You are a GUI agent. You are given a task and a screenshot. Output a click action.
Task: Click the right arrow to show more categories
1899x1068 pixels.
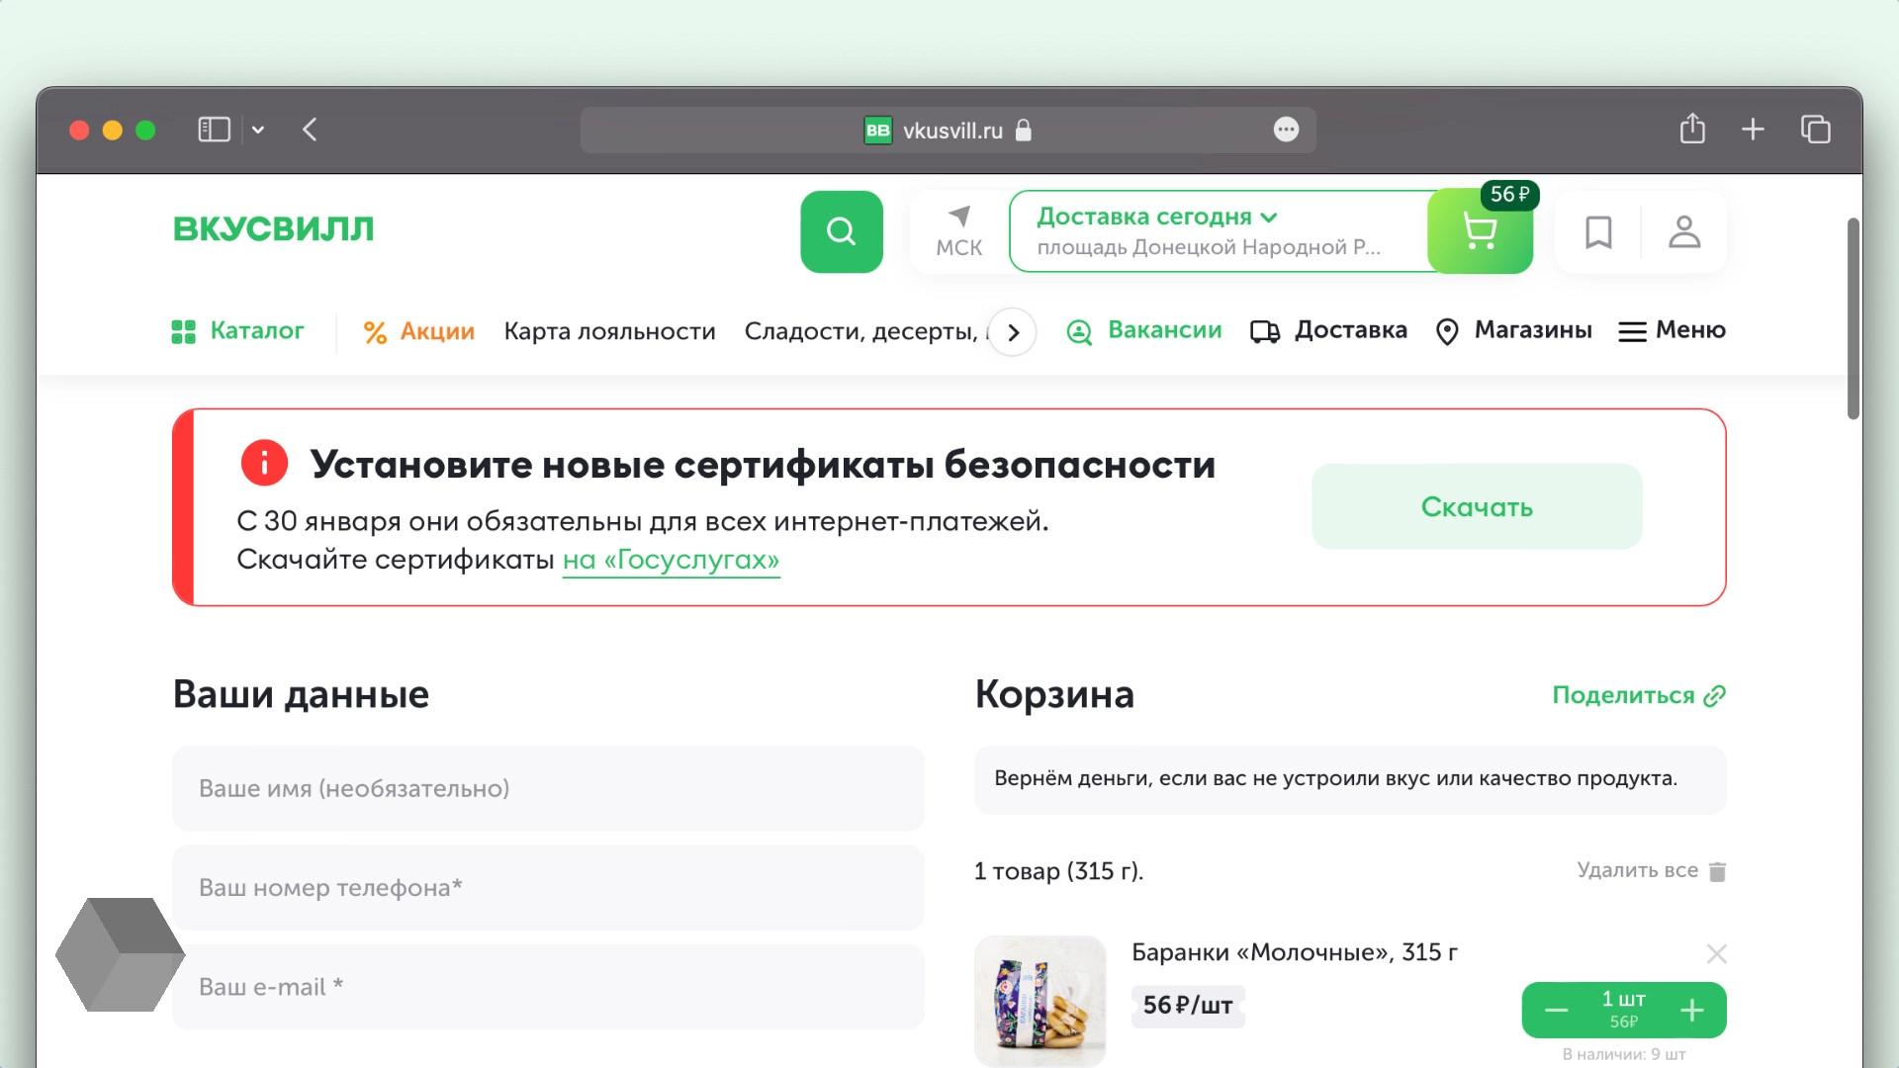point(1013,332)
